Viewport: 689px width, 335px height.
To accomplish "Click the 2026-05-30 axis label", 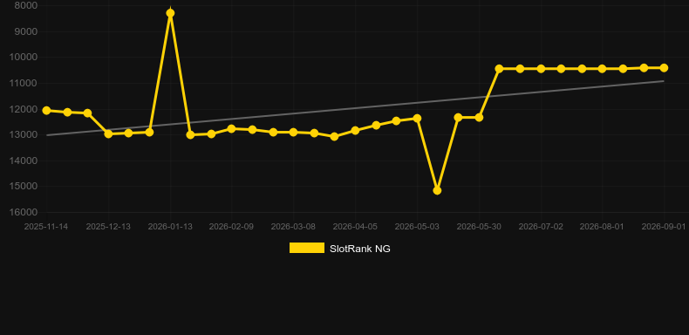I will tap(479, 227).
